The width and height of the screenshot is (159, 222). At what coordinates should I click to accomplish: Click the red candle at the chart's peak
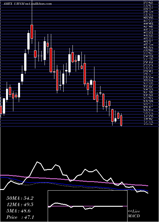pos(32,32)
